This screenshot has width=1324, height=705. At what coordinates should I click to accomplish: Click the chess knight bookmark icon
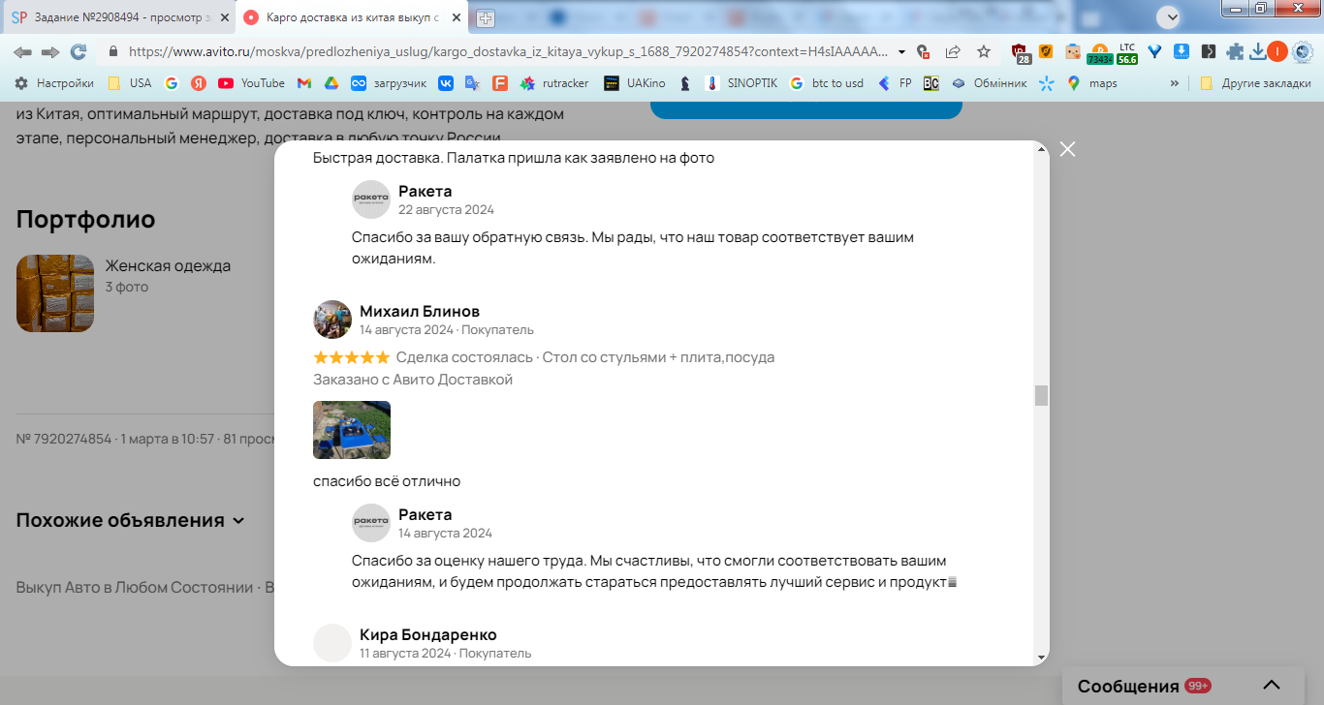coord(685,83)
